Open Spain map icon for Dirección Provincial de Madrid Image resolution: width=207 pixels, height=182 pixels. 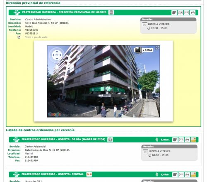coord(174,12)
